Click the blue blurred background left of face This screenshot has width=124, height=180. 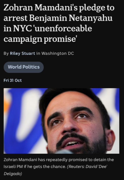click(23, 121)
